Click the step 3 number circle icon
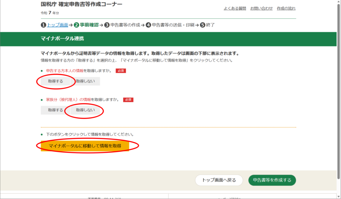341x199 pixels. (107, 25)
